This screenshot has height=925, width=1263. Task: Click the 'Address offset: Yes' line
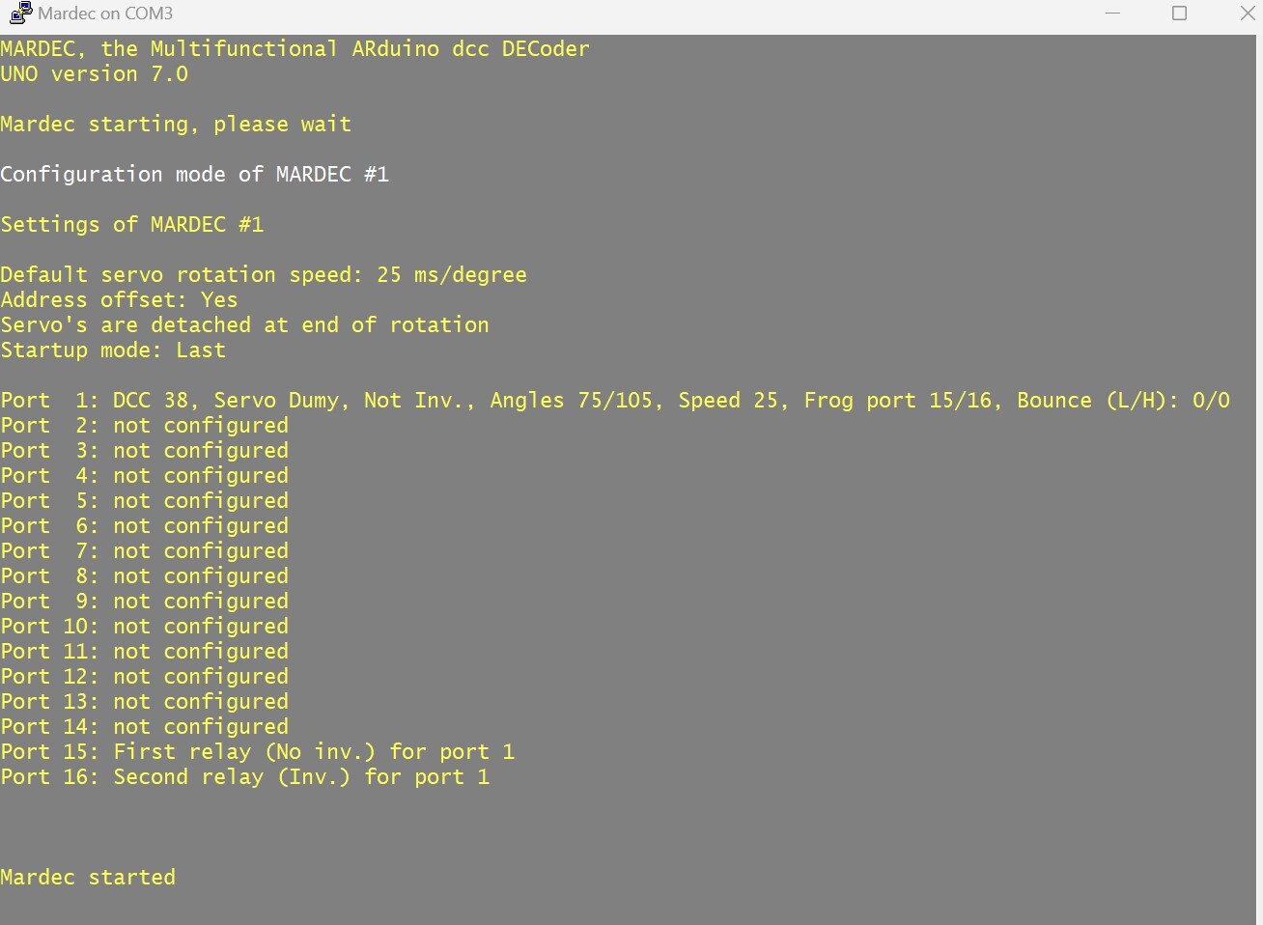(x=119, y=300)
